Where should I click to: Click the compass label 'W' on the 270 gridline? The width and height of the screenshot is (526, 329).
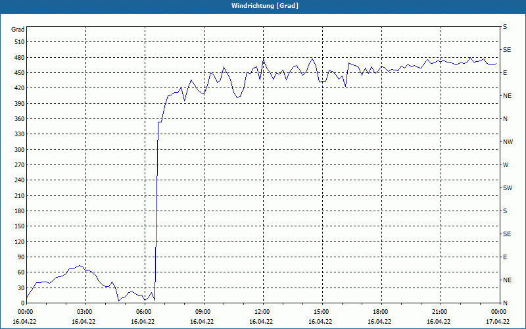point(506,165)
